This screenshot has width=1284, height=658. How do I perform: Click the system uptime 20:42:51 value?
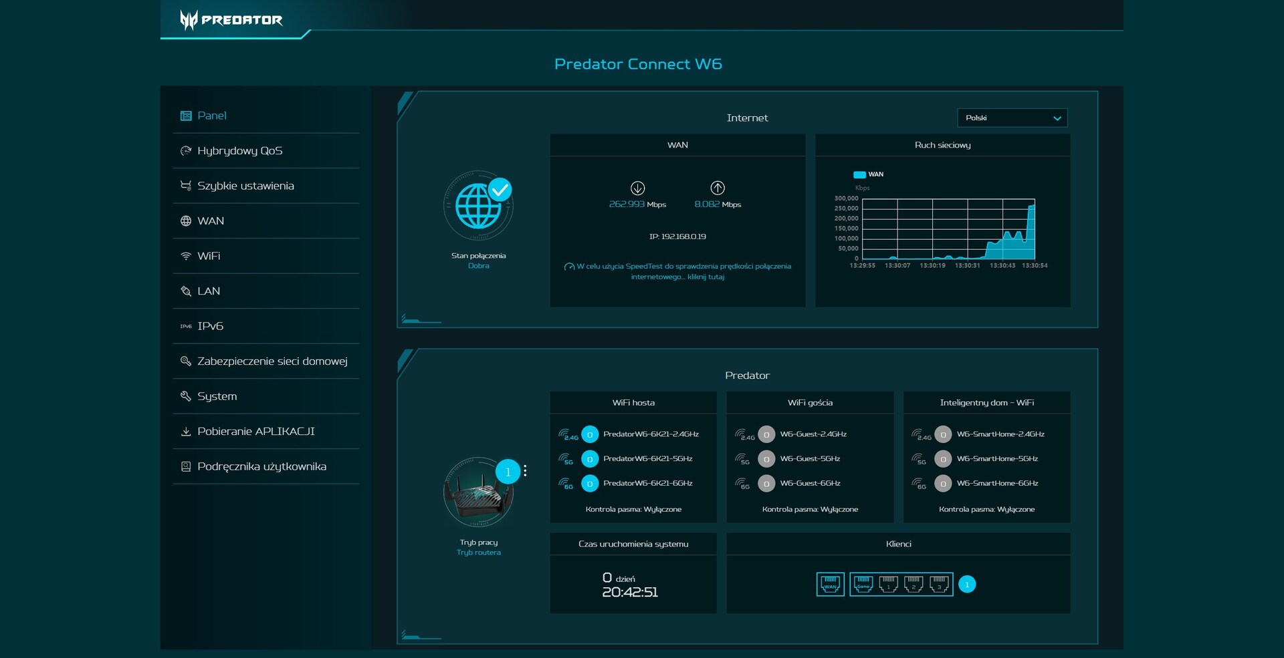coord(630,592)
